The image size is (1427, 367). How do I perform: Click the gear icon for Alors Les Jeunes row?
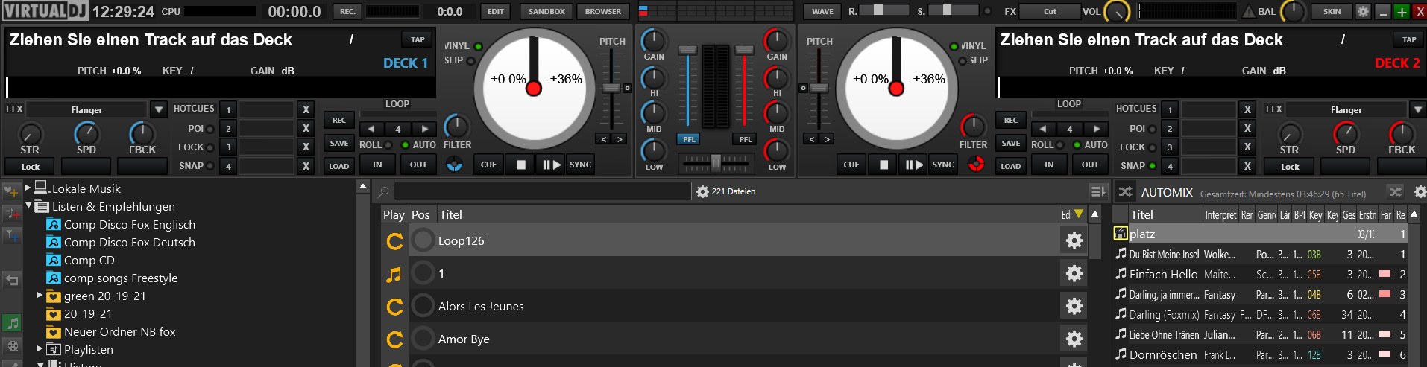click(1074, 306)
